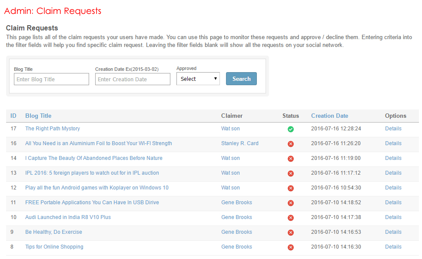Sort the table by ID column

pos(13,116)
